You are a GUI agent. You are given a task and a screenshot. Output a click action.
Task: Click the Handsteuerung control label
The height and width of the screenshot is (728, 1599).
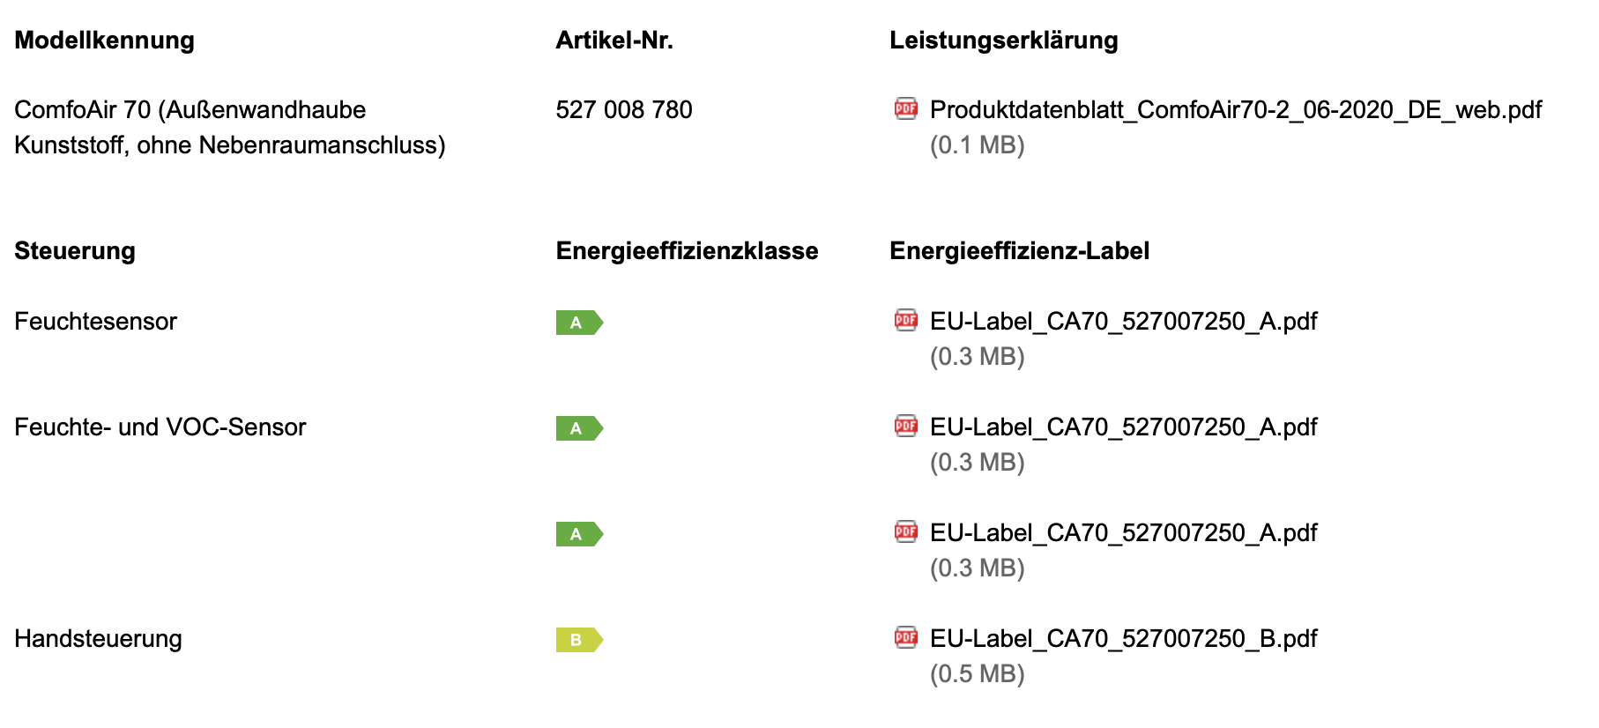point(98,639)
